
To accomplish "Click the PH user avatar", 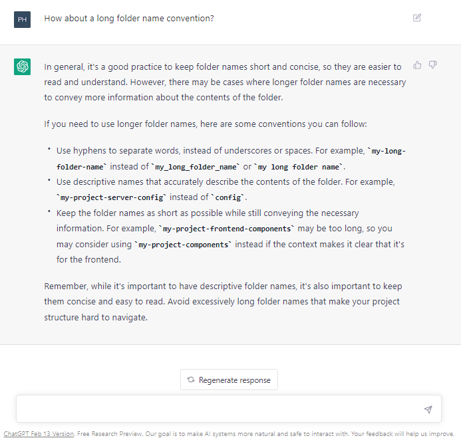I will 22,19.
